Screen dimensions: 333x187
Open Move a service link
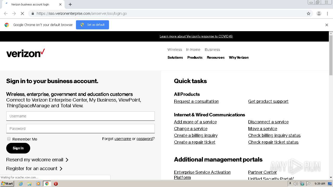[x=262, y=129]
